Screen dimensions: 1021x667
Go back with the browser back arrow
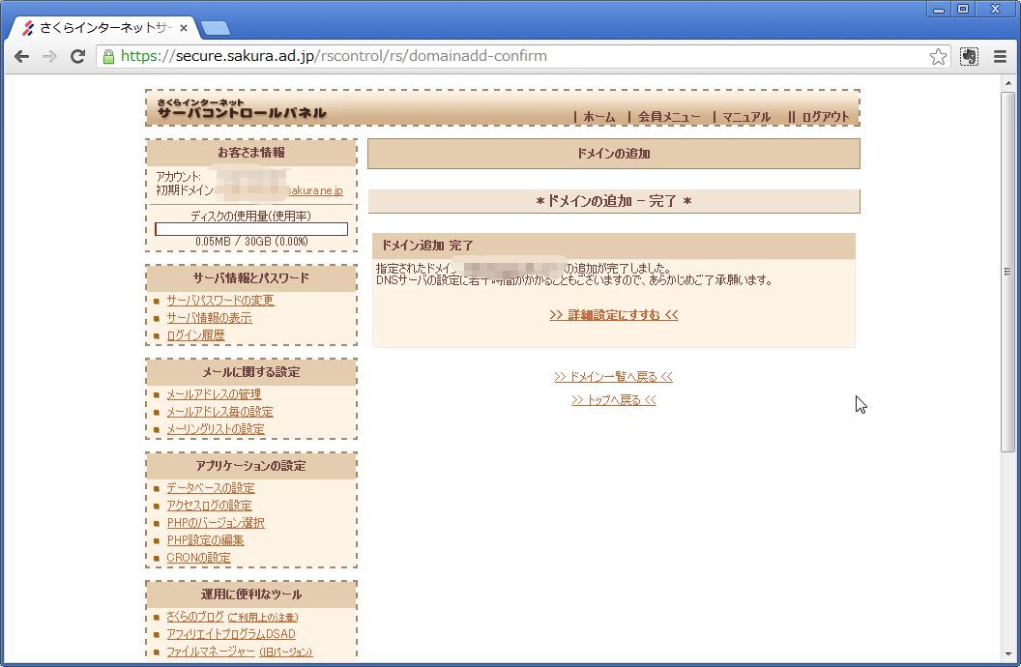[21, 57]
